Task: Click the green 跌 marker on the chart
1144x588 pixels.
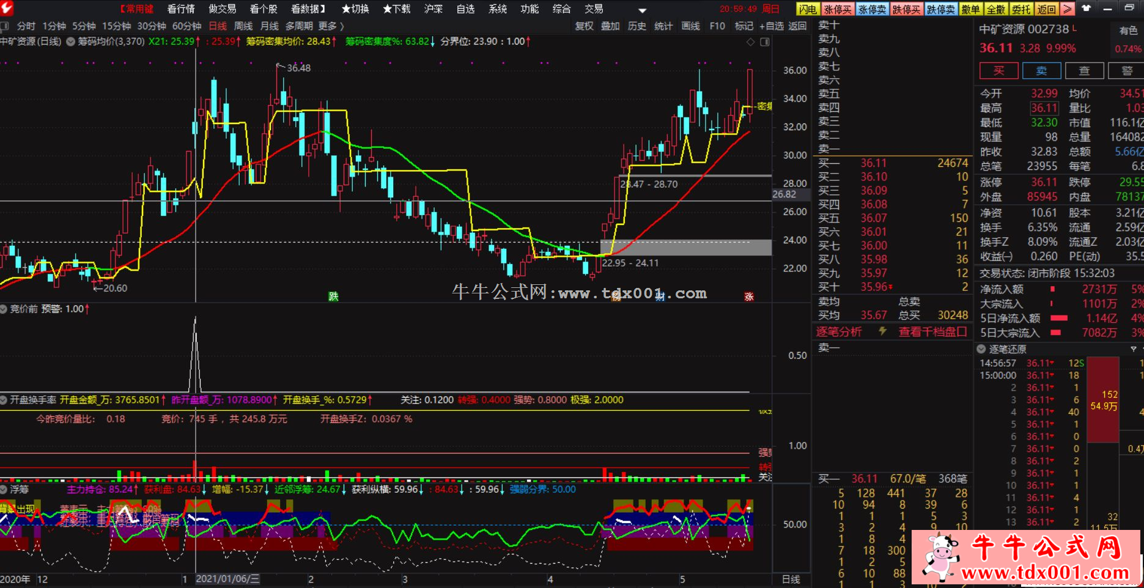Action: [x=333, y=296]
